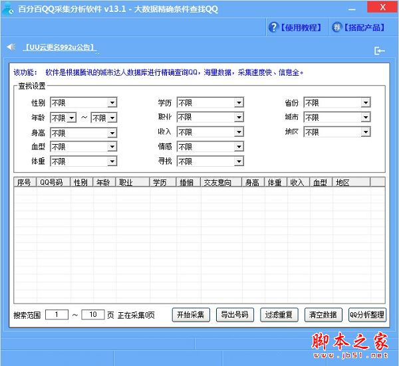Click the 体重 table column header
The width and height of the screenshot is (399, 366).
[x=275, y=182]
